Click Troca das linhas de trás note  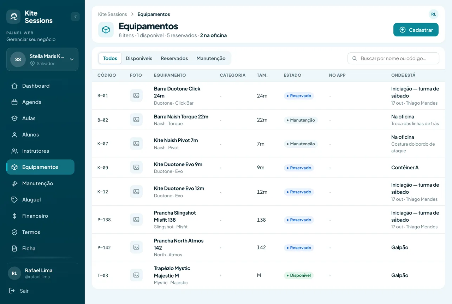pyautogui.click(x=415, y=124)
